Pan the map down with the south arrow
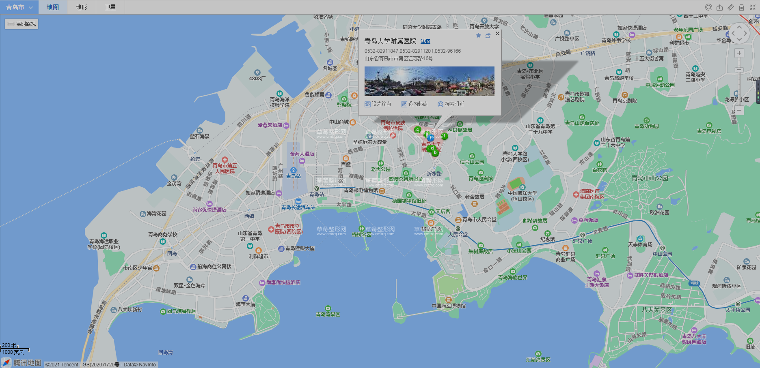 (739, 40)
